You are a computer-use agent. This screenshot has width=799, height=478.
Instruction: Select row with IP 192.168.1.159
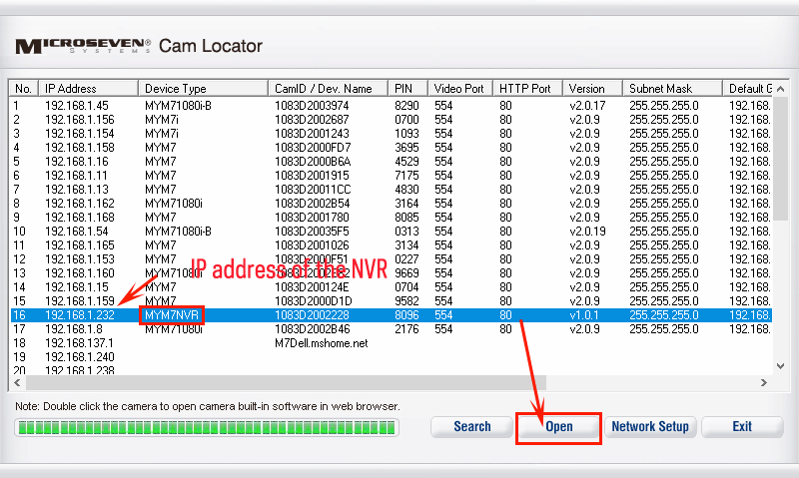391,301
